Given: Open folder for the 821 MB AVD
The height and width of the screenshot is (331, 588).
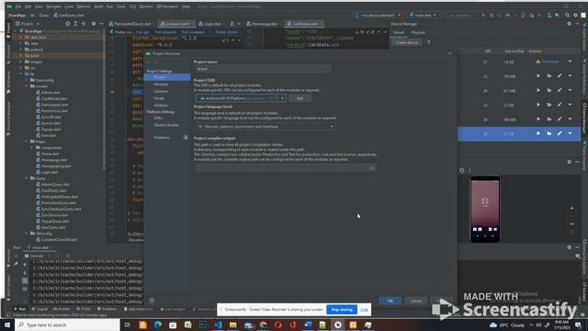Looking at the screenshot, I should [549, 90].
